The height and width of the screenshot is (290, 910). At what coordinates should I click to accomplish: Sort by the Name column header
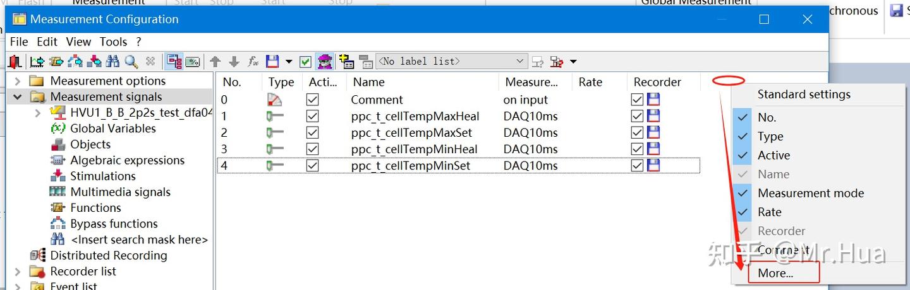369,82
